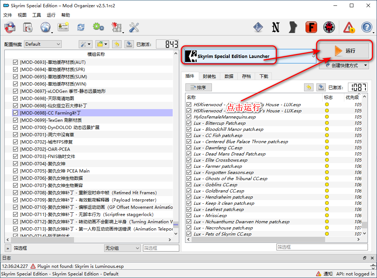This screenshot has height=278, width=377.
Task: Open the Profiles ID card icon
Action: pyautogui.click(x=63, y=27)
